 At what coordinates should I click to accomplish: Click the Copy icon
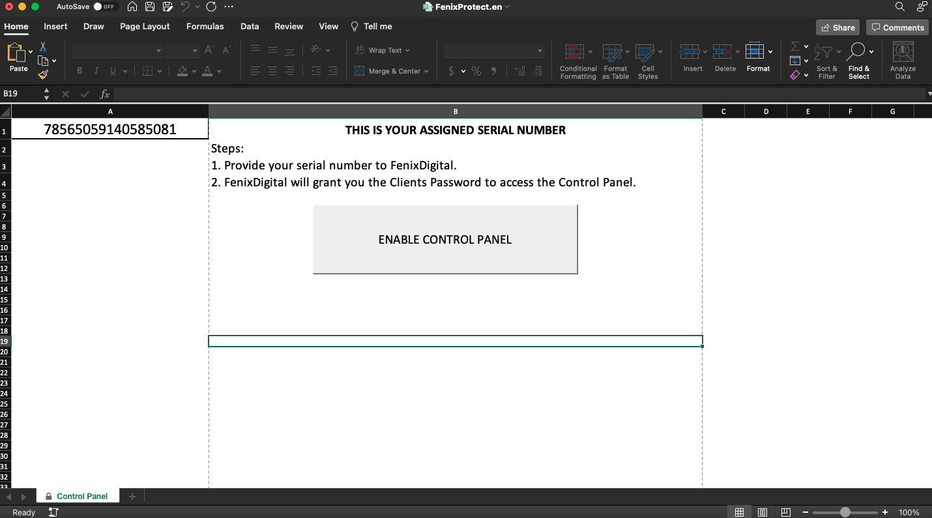(x=43, y=61)
